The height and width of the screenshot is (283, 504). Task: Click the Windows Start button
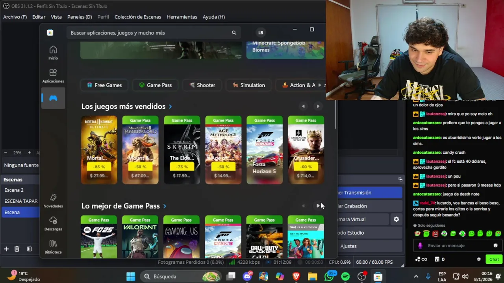coord(131,276)
